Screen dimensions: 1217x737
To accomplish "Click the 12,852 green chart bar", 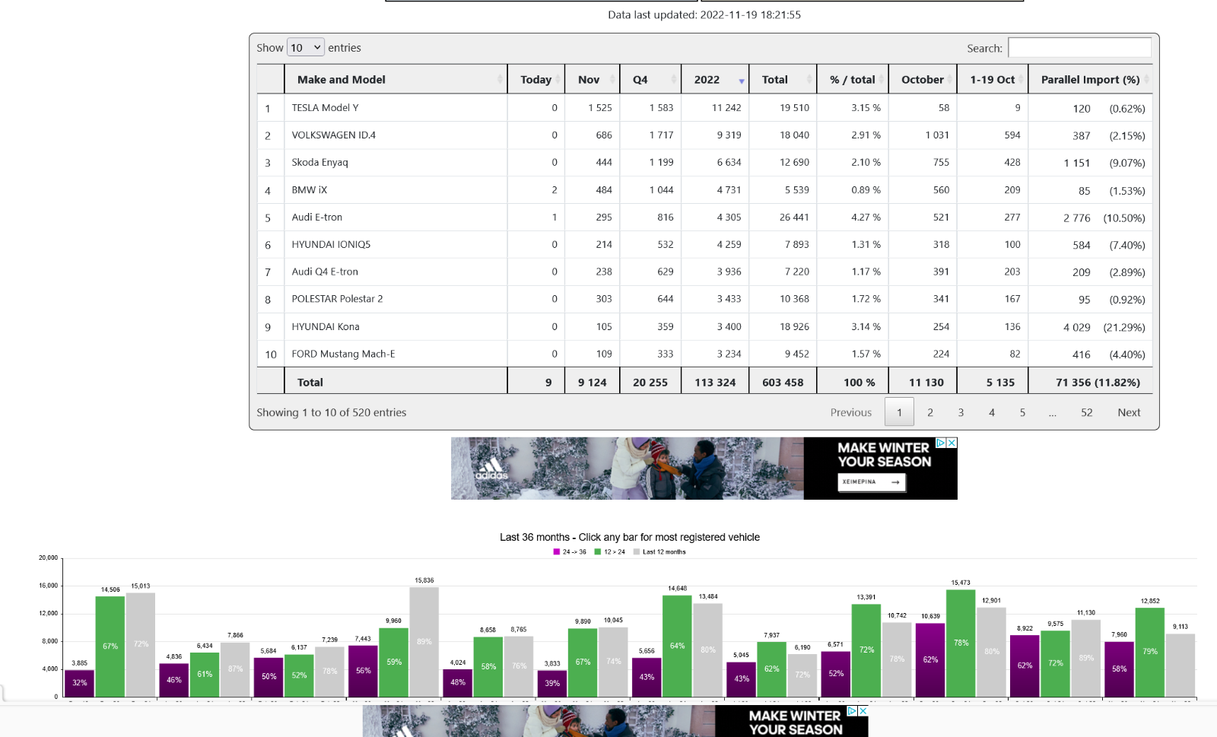I will click(1150, 653).
